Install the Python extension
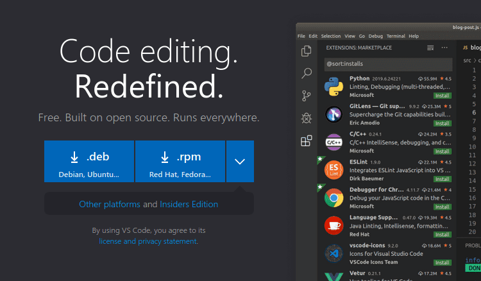Image resolution: width=481 pixels, height=281 pixels. [x=443, y=96]
